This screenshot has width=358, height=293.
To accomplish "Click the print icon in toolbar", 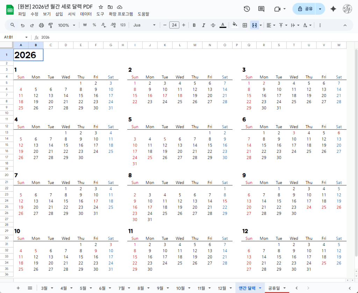I will click(41, 25).
